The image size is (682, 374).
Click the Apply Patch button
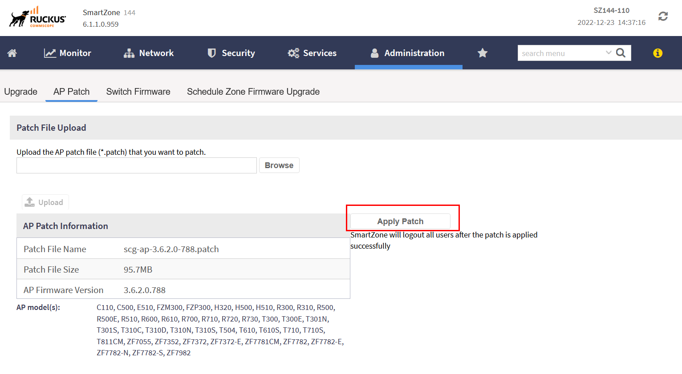tap(400, 221)
